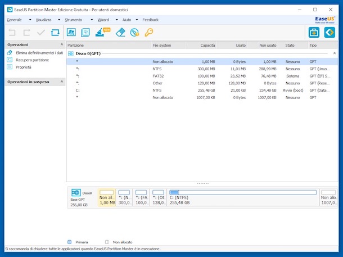
Task: Select Non all. 1,00 MB block in disk map
Action: 107,197
